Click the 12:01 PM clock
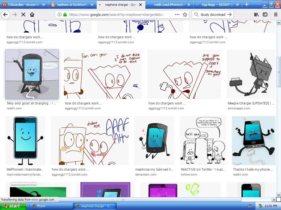The width and height of the screenshot is (281, 210). coord(271,206)
